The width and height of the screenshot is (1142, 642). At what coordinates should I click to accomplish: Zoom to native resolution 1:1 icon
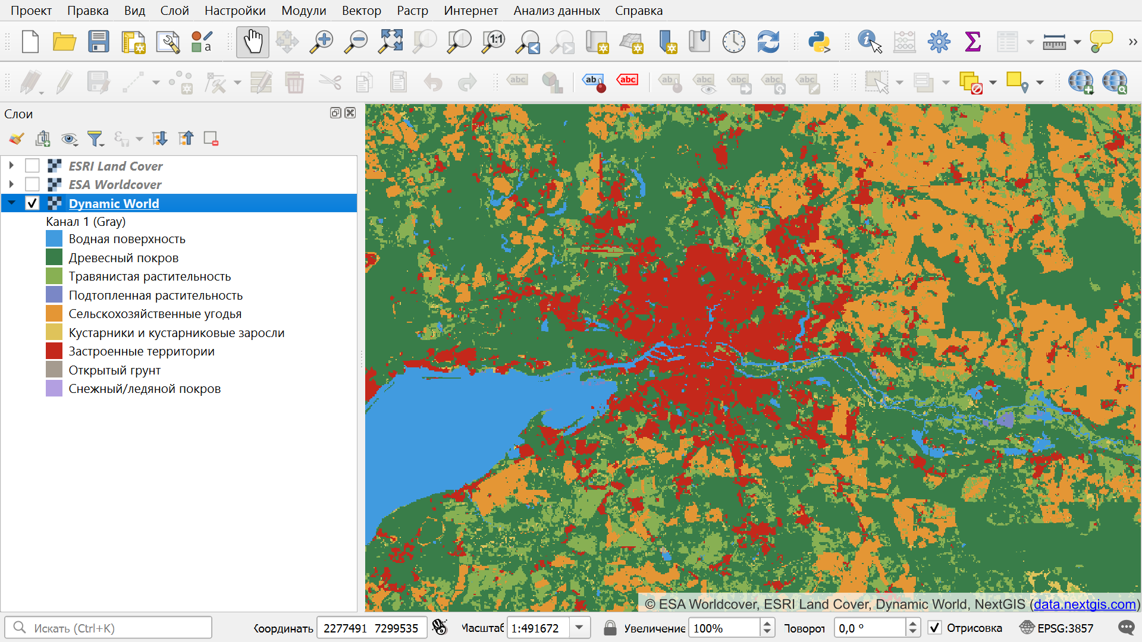point(493,42)
